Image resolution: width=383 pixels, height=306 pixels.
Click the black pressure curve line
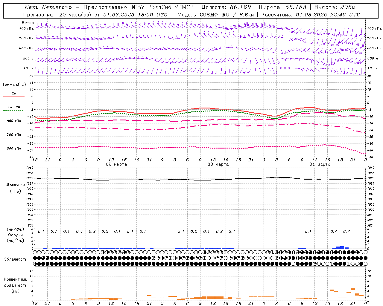coord(200,179)
